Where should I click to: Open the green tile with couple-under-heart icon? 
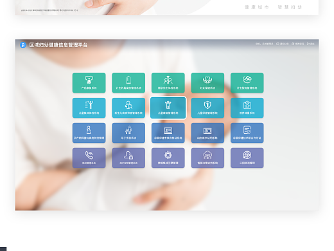pyautogui.click(x=168, y=83)
